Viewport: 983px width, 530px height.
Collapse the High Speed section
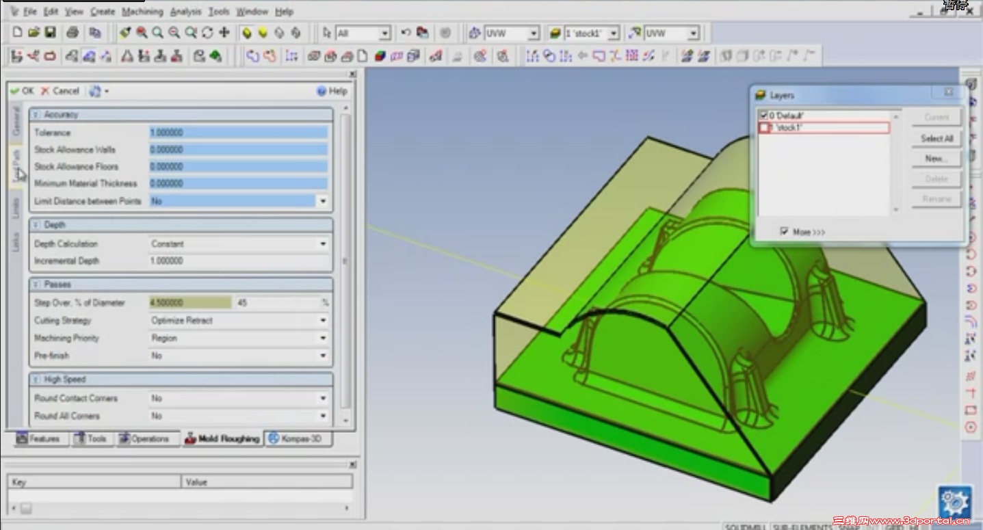click(x=36, y=379)
